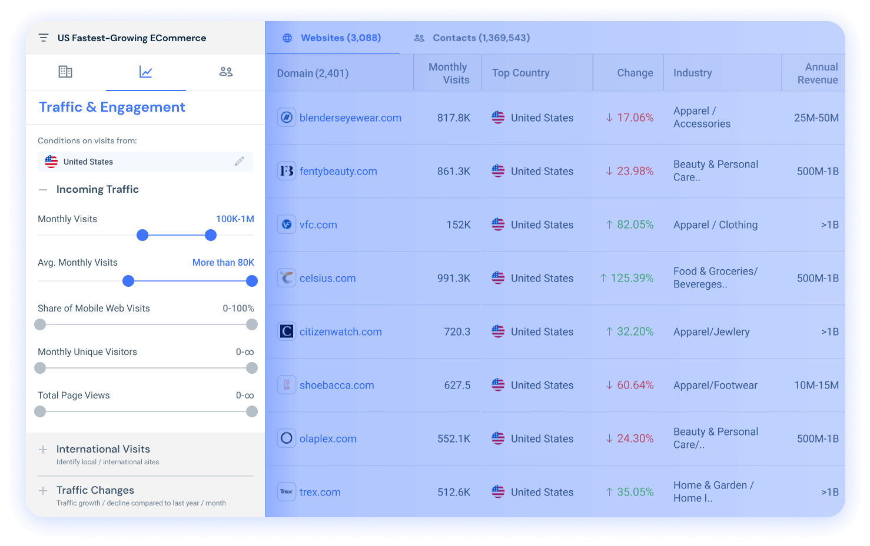Click the shoebacca.com favicon

tap(287, 385)
